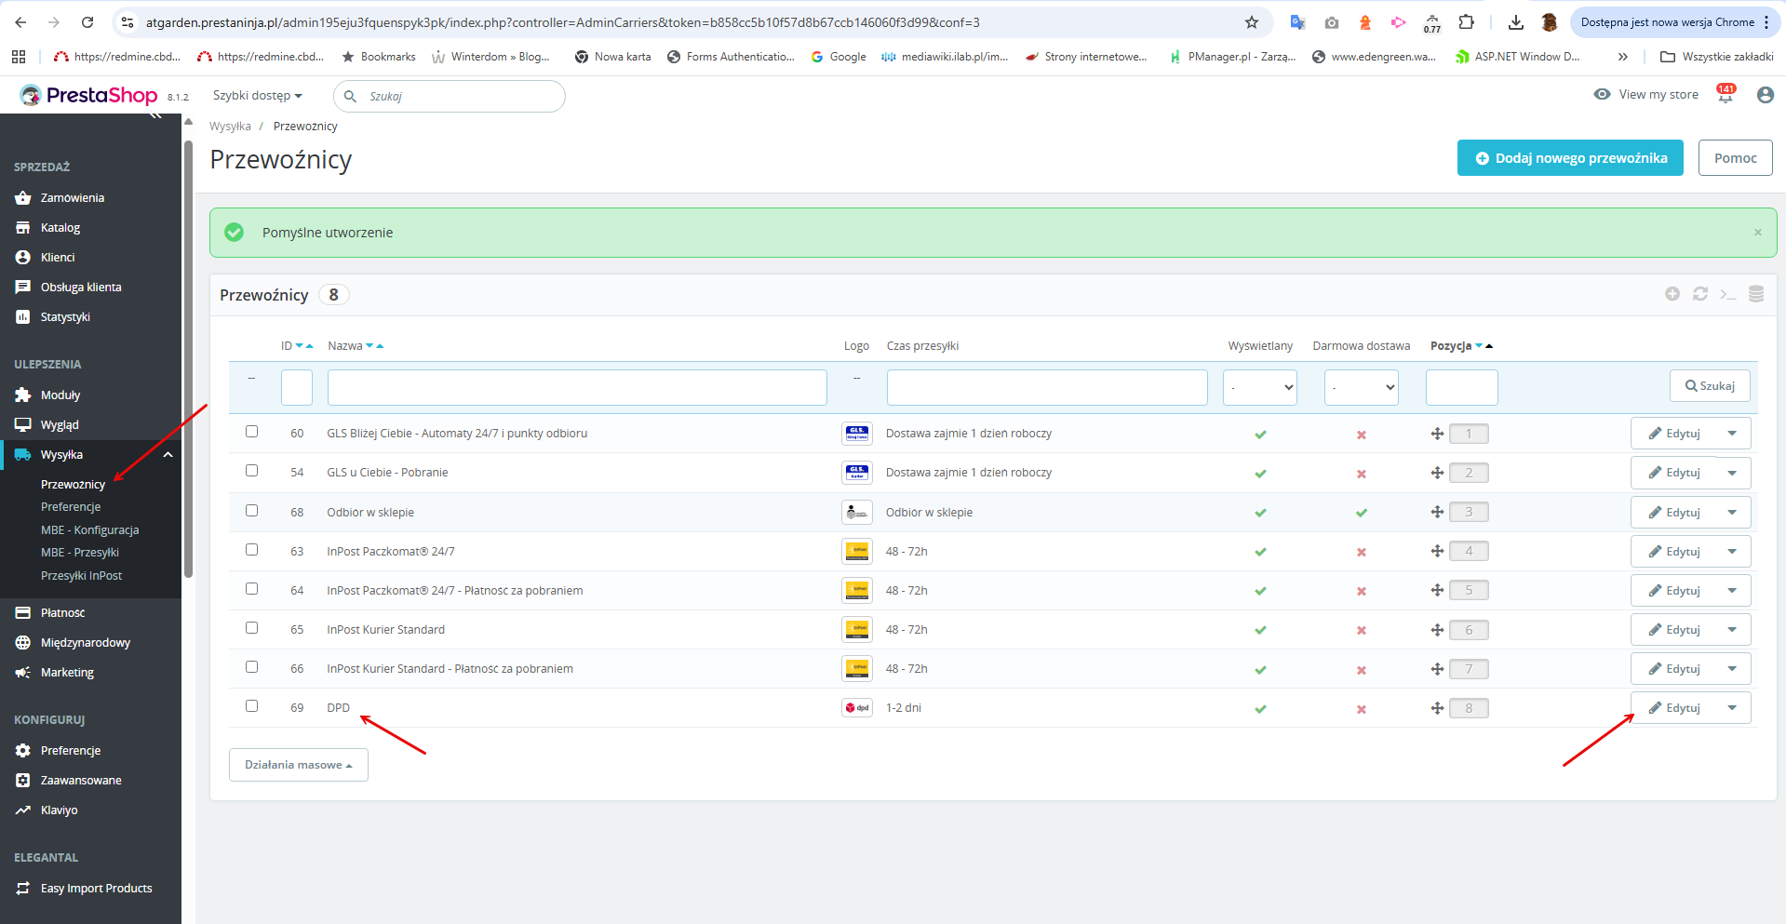Click the move handle icon for Odbior w sklepie

pos(1437,512)
